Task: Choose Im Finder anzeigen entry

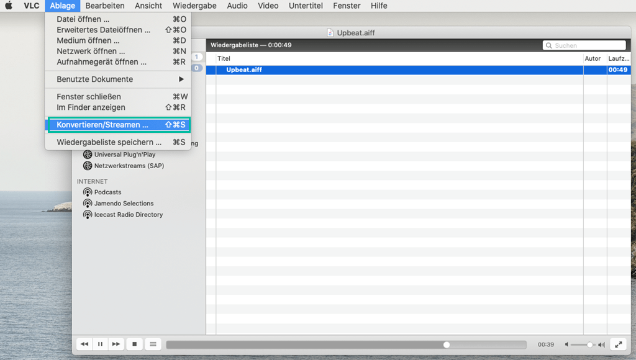Action: (118, 107)
